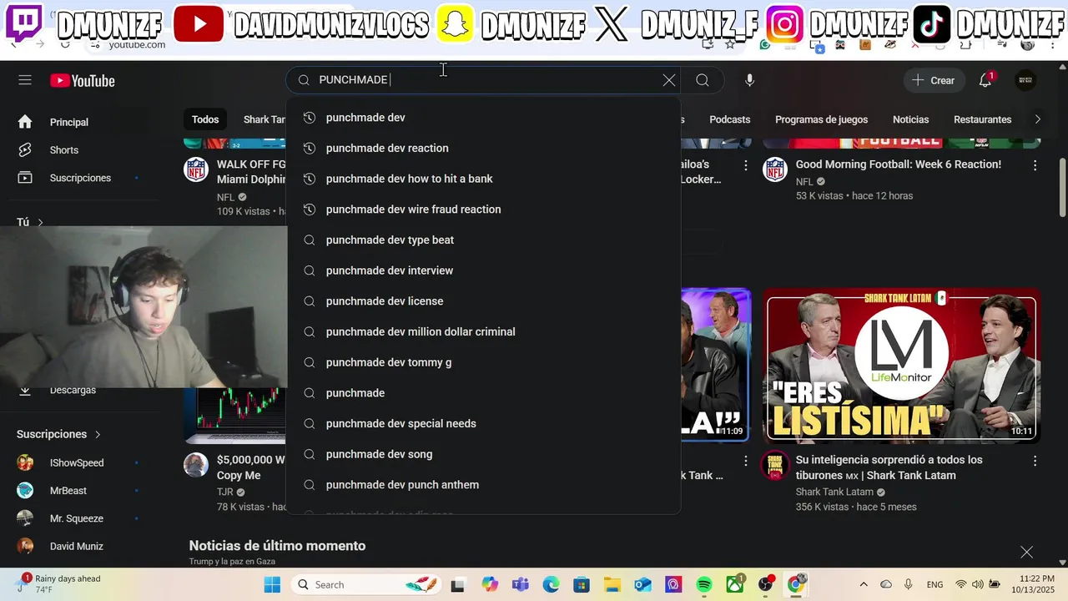Open Microsoft Teams taskbar icon
Image resolution: width=1068 pixels, height=601 pixels.
pos(520,585)
